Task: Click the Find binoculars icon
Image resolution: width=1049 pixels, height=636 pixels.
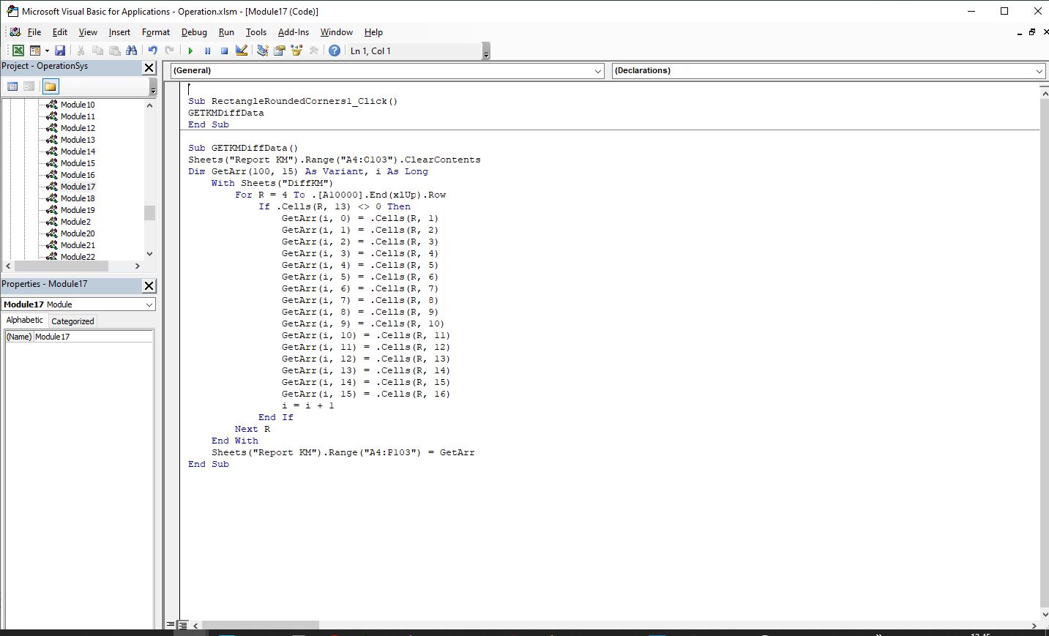Action: coord(132,50)
